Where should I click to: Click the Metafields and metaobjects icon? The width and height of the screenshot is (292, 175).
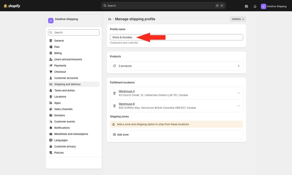tap(51, 134)
